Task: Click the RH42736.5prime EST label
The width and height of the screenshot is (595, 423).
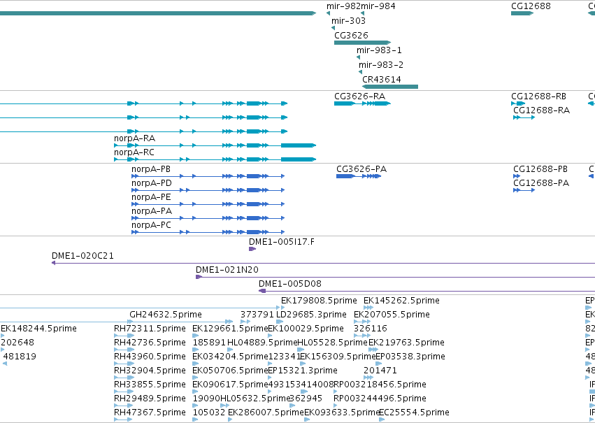Action: point(150,343)
